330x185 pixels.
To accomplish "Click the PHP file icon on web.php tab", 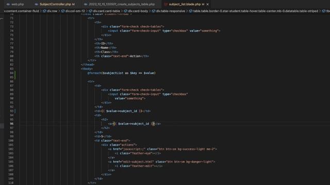I will 8,4.
